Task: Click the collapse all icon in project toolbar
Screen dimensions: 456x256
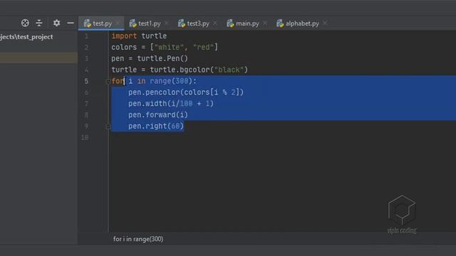Action: [39, 23]
